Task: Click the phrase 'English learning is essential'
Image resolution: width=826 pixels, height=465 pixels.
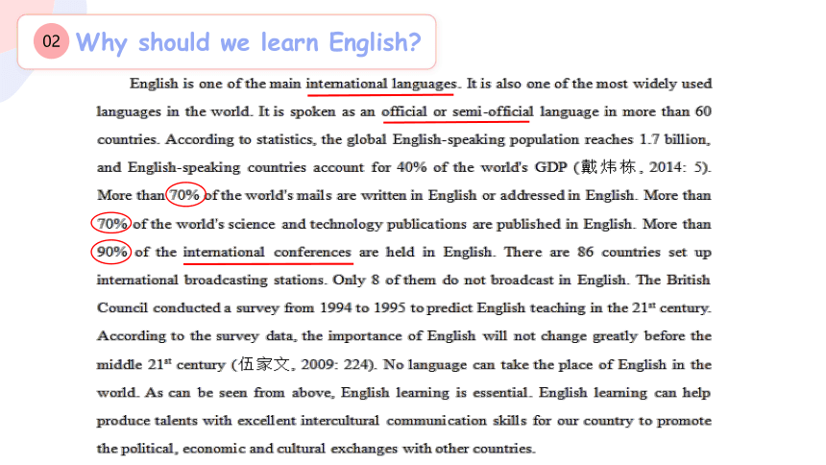Action: click(x=434, y=393)
